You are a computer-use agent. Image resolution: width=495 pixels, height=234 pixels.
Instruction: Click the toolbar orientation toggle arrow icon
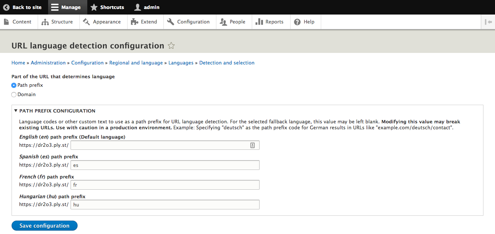tap(488, 22)
